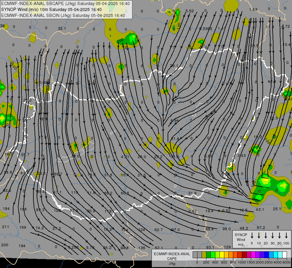Click the SYNOP Wind 10m title line

[x=51, y=10]
